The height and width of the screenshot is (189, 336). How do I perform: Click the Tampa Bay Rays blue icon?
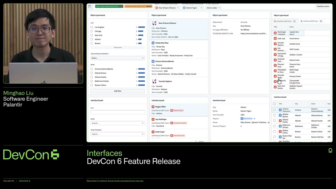[153, 43]
